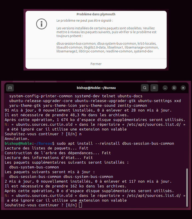Click "Après cette opération, 1 674 ko" line
This screenshot has height=219, width=192.
pos(95,120)
